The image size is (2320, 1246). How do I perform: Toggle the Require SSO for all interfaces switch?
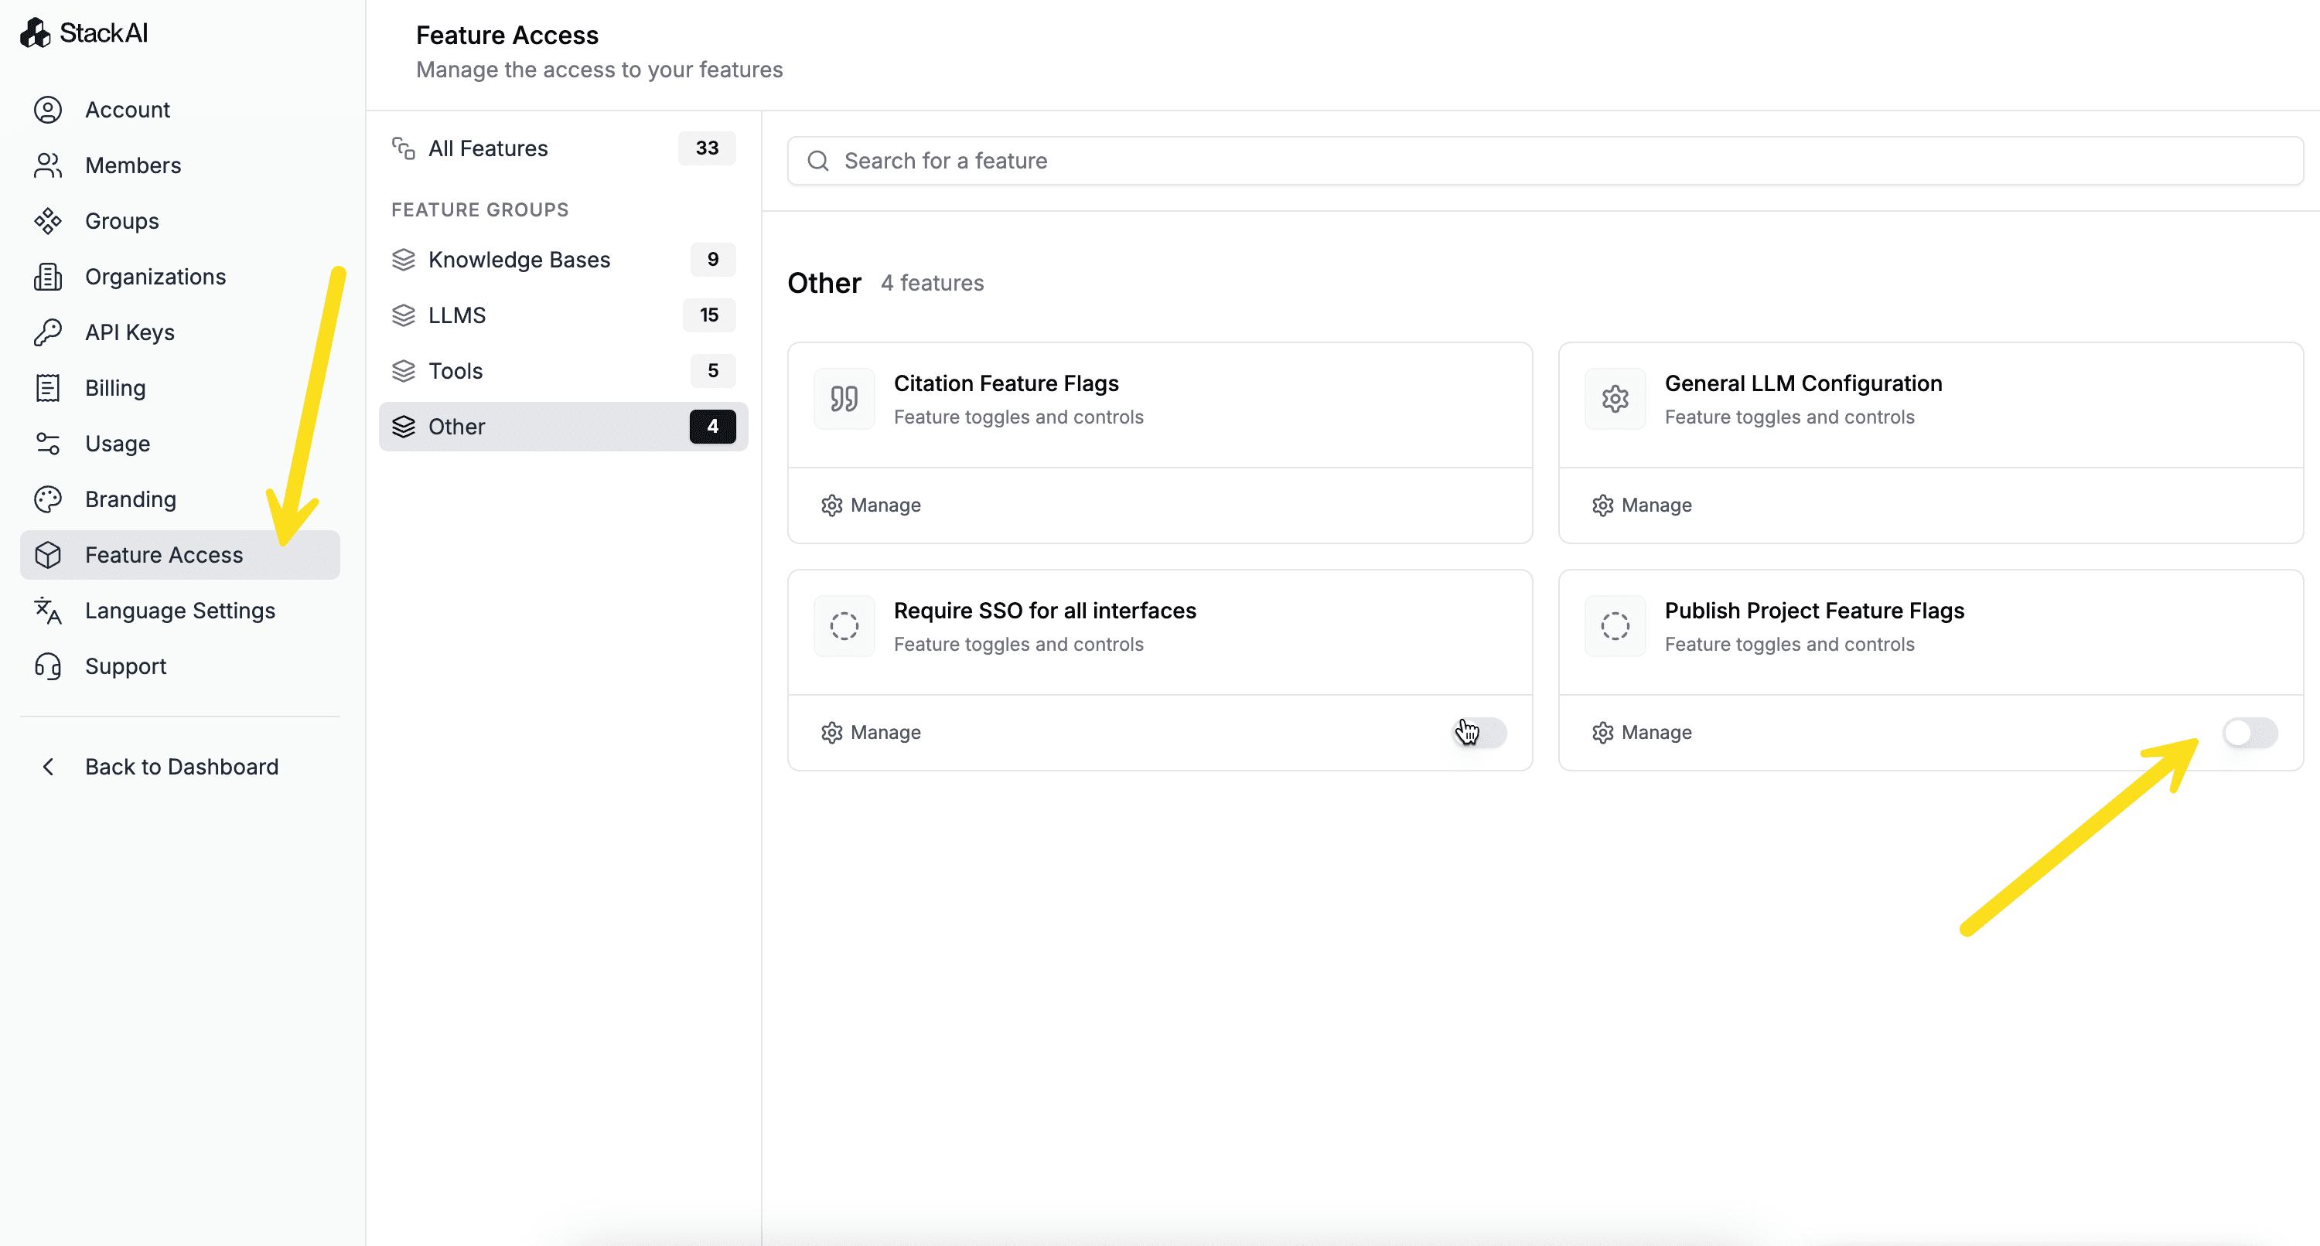click(1479, 733)
